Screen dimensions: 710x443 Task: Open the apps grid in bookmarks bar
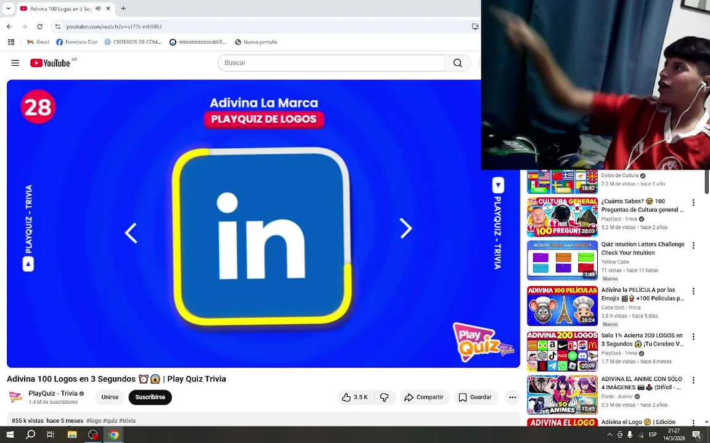coord(11,42)
